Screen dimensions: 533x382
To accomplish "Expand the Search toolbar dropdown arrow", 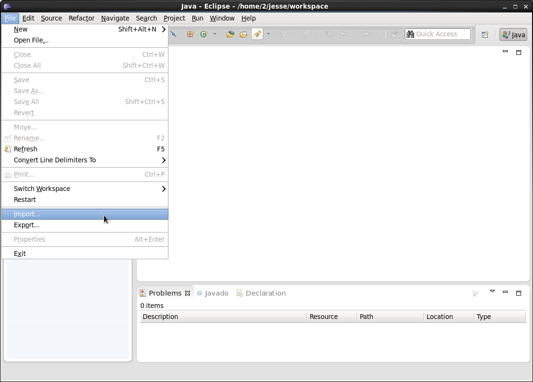I will tap(268, 34).
